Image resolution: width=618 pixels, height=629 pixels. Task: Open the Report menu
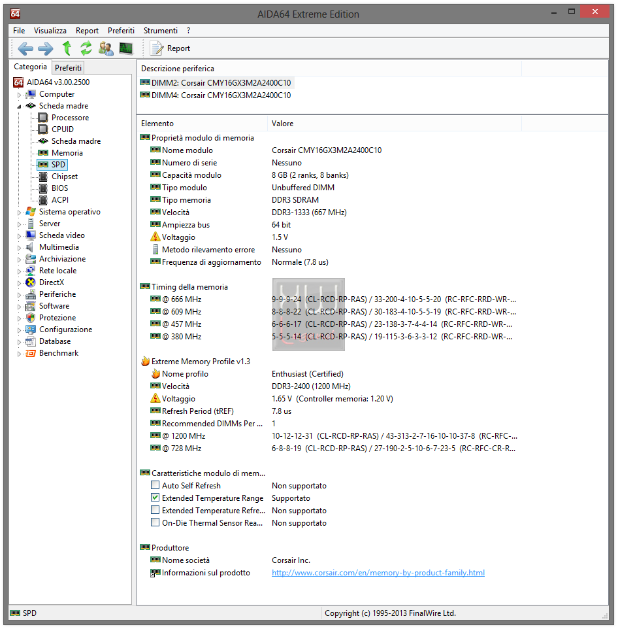click(87, 31)
